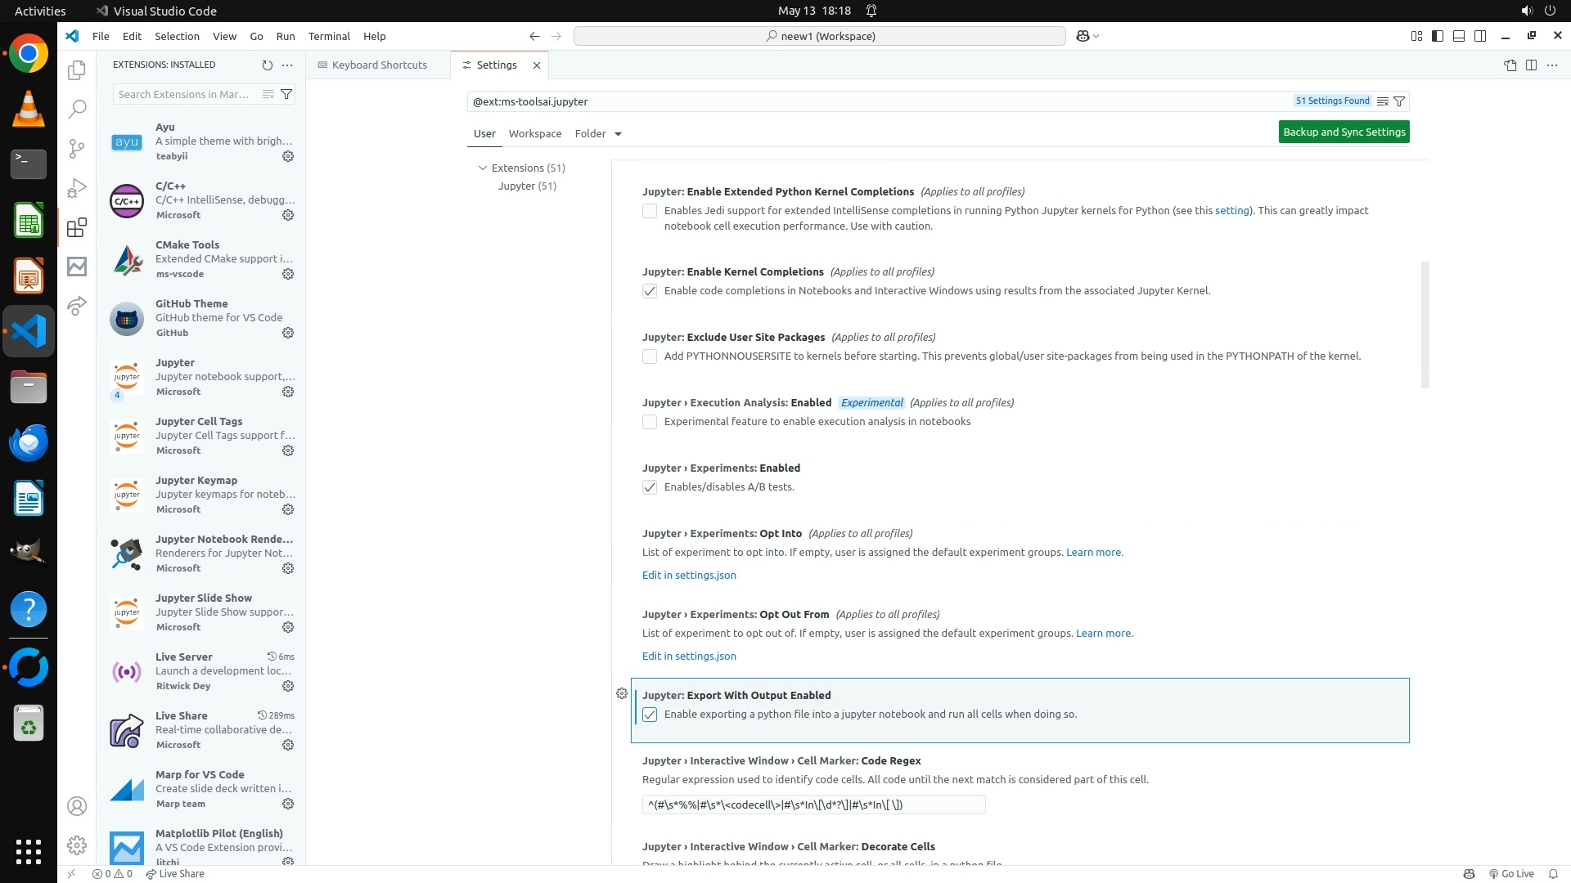Refresh the installed extensions list
Image resolution: width=1571 pixels, height=883 pixels.
[267, 65]
